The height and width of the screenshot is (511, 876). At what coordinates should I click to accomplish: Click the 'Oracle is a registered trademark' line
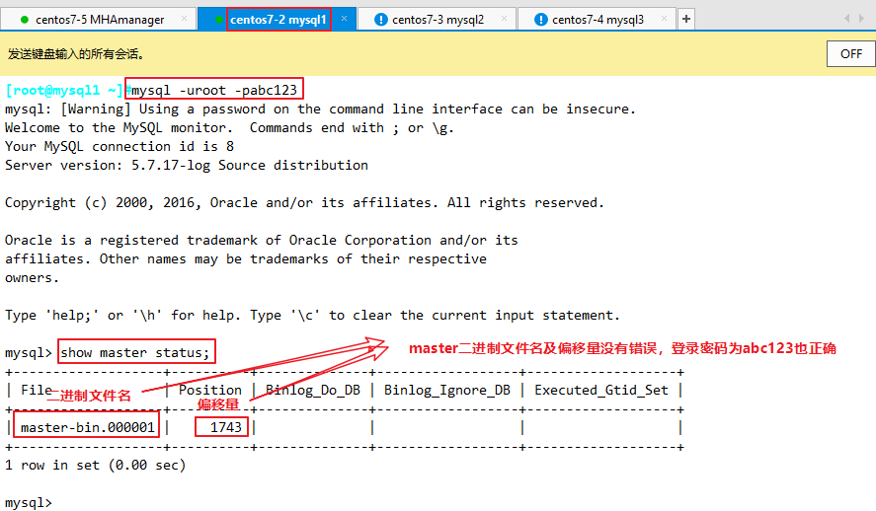(x=262, y=241)
